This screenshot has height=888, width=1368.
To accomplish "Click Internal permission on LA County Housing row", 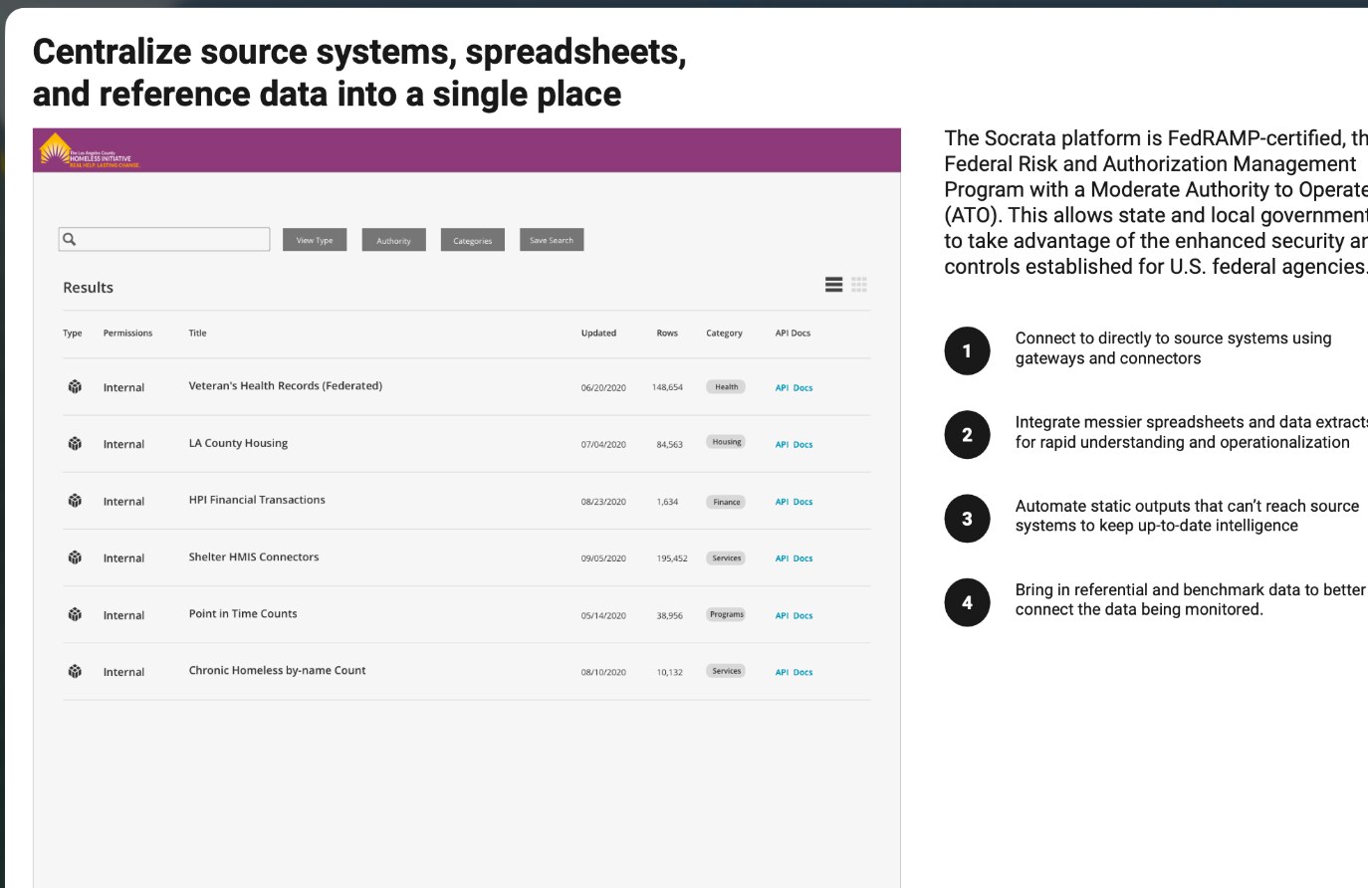I will tap(123, 445).
